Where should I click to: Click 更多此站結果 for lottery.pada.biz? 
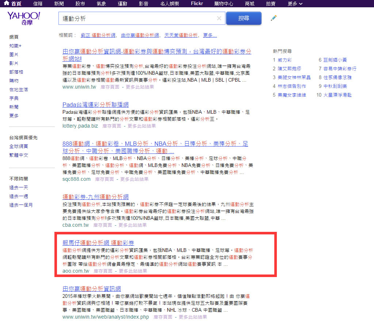click(x=142, y=126)
